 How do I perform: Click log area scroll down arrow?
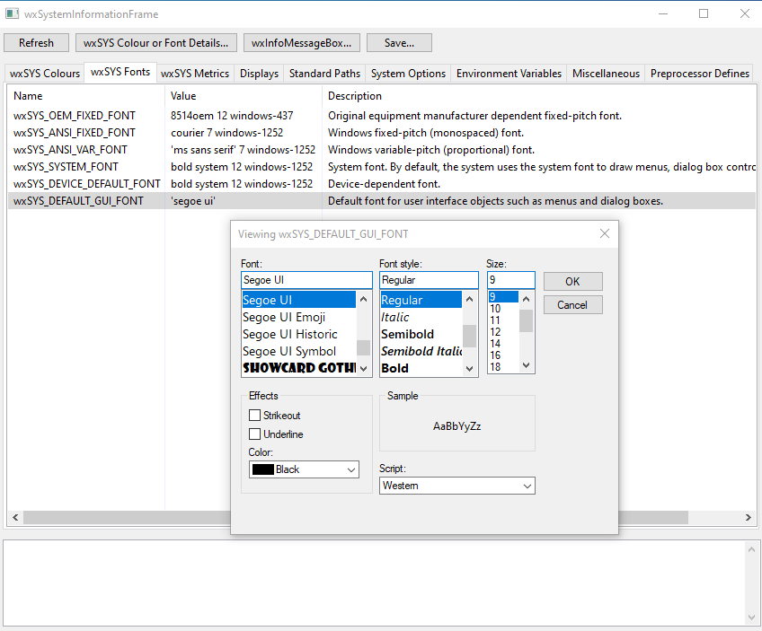pos(751,618)
